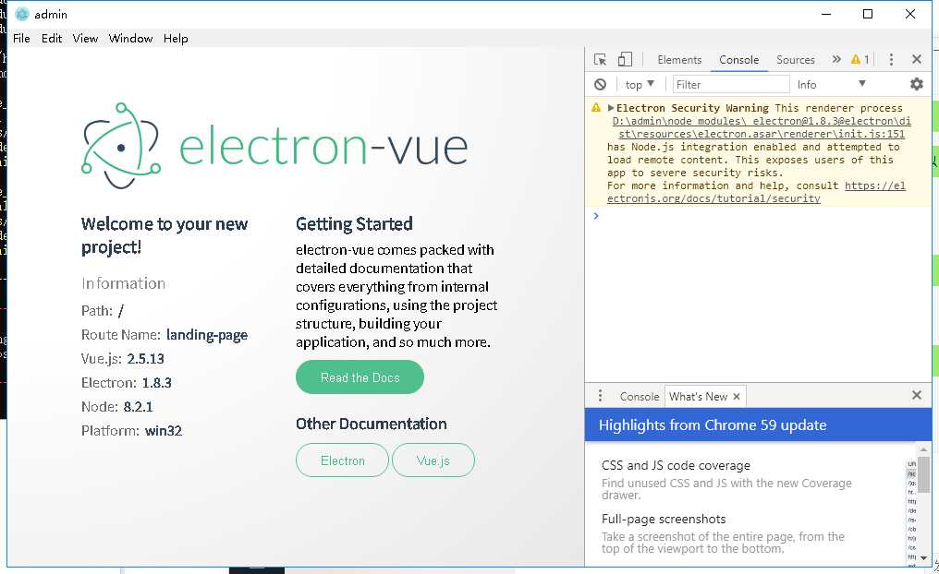Click the Electron version '1.8.3'
The image size is (939, 574).
tap(156, 383)
